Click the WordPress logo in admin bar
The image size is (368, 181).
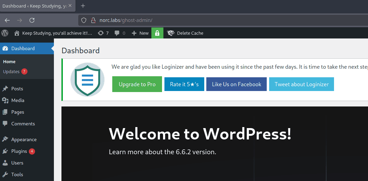(x=5, y=33)
